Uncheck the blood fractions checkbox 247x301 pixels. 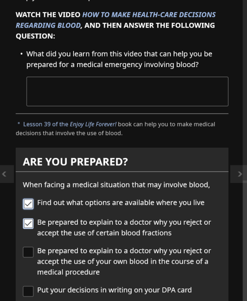point(28,224)
